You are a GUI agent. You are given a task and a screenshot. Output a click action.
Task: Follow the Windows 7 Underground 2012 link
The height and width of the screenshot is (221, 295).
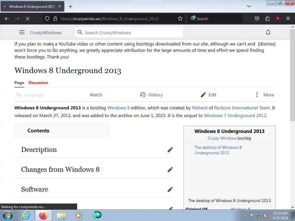(x=235, y=116)
